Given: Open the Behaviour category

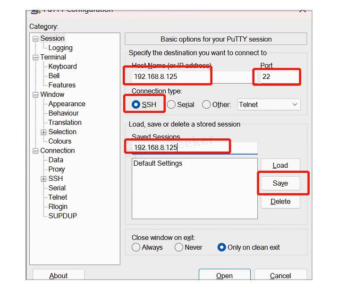Looking at the screenshot, I should (64, 113).
